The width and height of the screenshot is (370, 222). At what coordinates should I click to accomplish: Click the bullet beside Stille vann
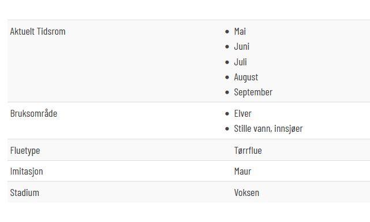tap(227, 129)
